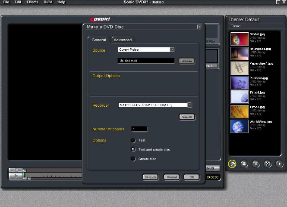Close the Make a DVD Disc dialog

[199, 27]
